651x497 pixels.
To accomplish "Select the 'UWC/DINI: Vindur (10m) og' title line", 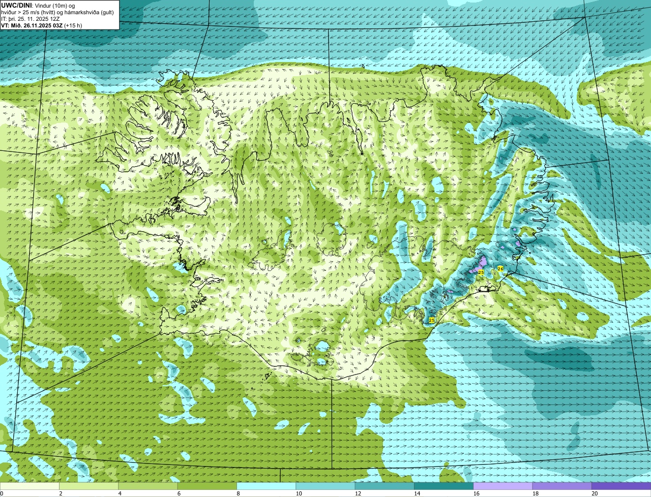I will point(38,5).
